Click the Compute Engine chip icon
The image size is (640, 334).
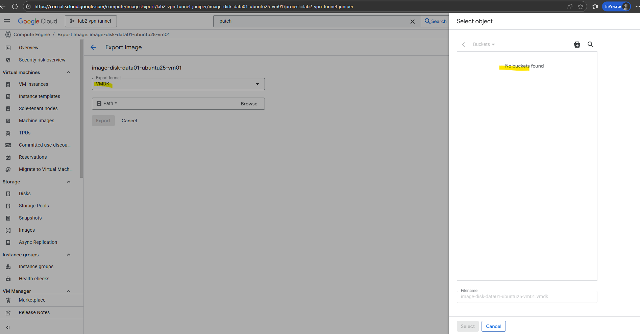[8, 34]
